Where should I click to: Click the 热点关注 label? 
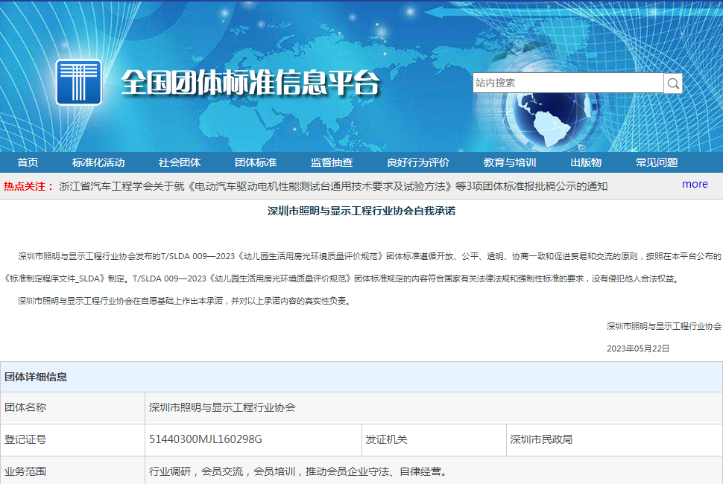pyautogui.click(x=28, y=186)
